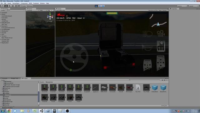Open Chrome from the taskbar
Image resolution: width=200 pixels, height=113 pixels.
pyautogui.click(x=9, y=111)
